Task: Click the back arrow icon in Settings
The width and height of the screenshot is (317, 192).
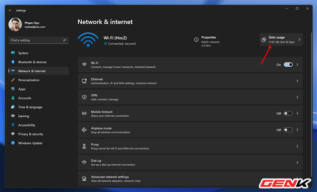Action: (10, 10)
